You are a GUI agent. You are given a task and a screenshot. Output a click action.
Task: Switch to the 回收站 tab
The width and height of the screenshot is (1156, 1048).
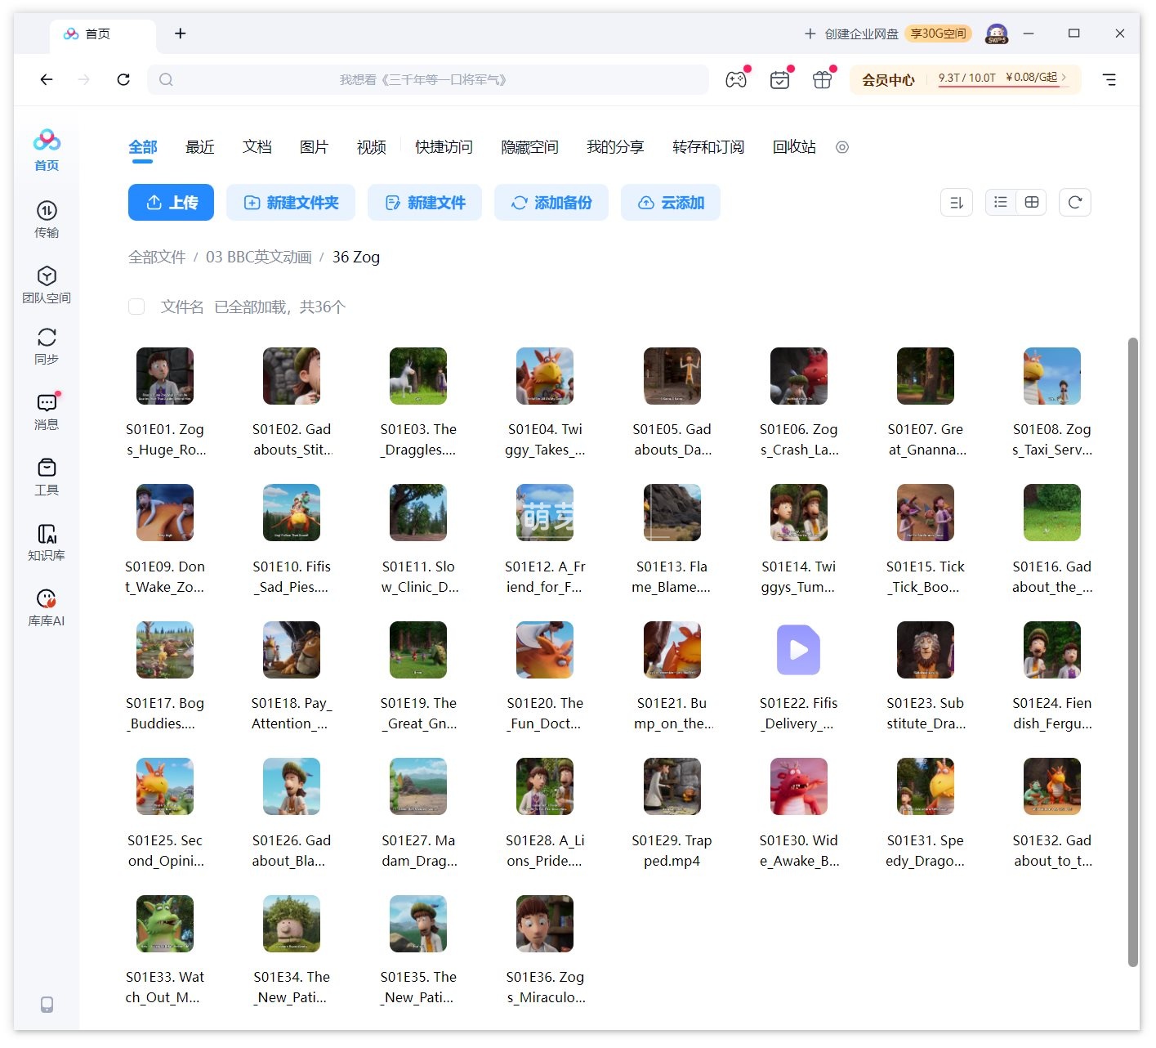[794, 147]
